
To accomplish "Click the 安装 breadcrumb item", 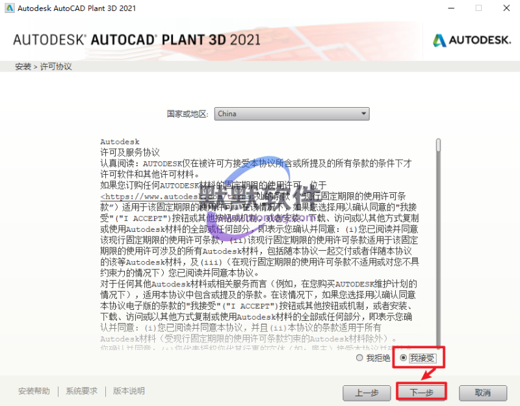I will (x=23, y=67).
